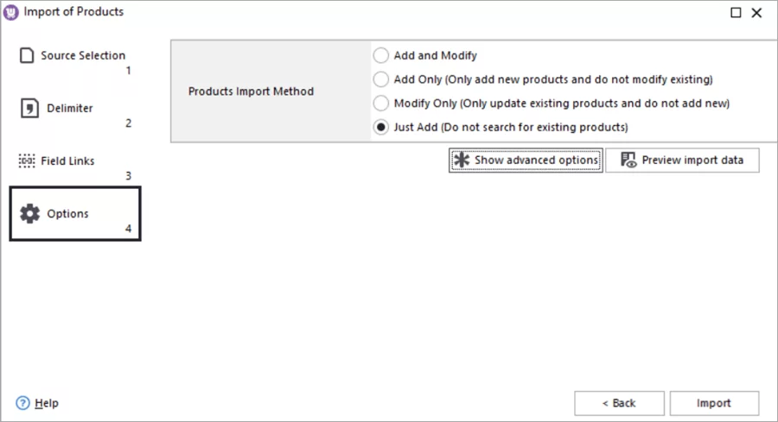Screen dimensions: 778x422
Task: Maximize the Import of Products window
Action: click(736, 13)
